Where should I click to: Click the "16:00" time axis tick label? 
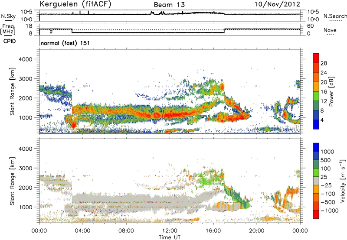213,231
